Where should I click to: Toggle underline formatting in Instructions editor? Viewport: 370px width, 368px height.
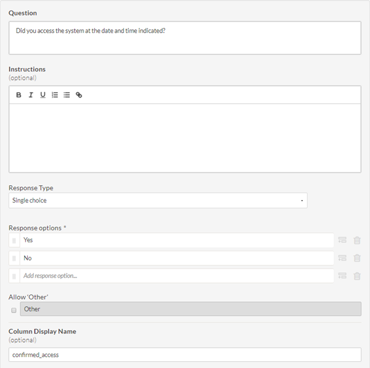click(43, 95)
